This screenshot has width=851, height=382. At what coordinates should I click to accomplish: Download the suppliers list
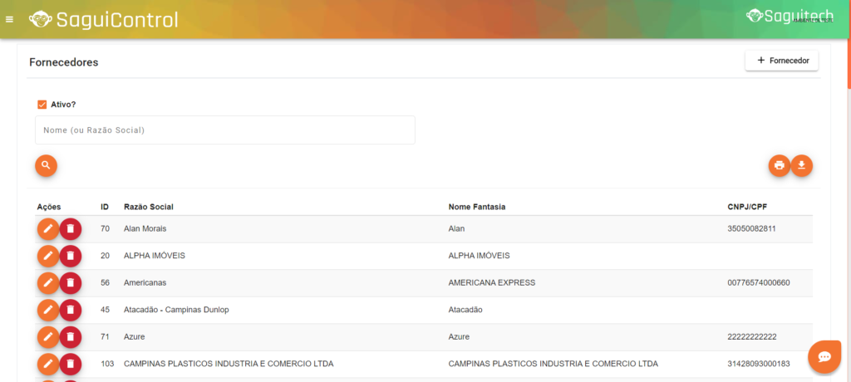point(801,165)
